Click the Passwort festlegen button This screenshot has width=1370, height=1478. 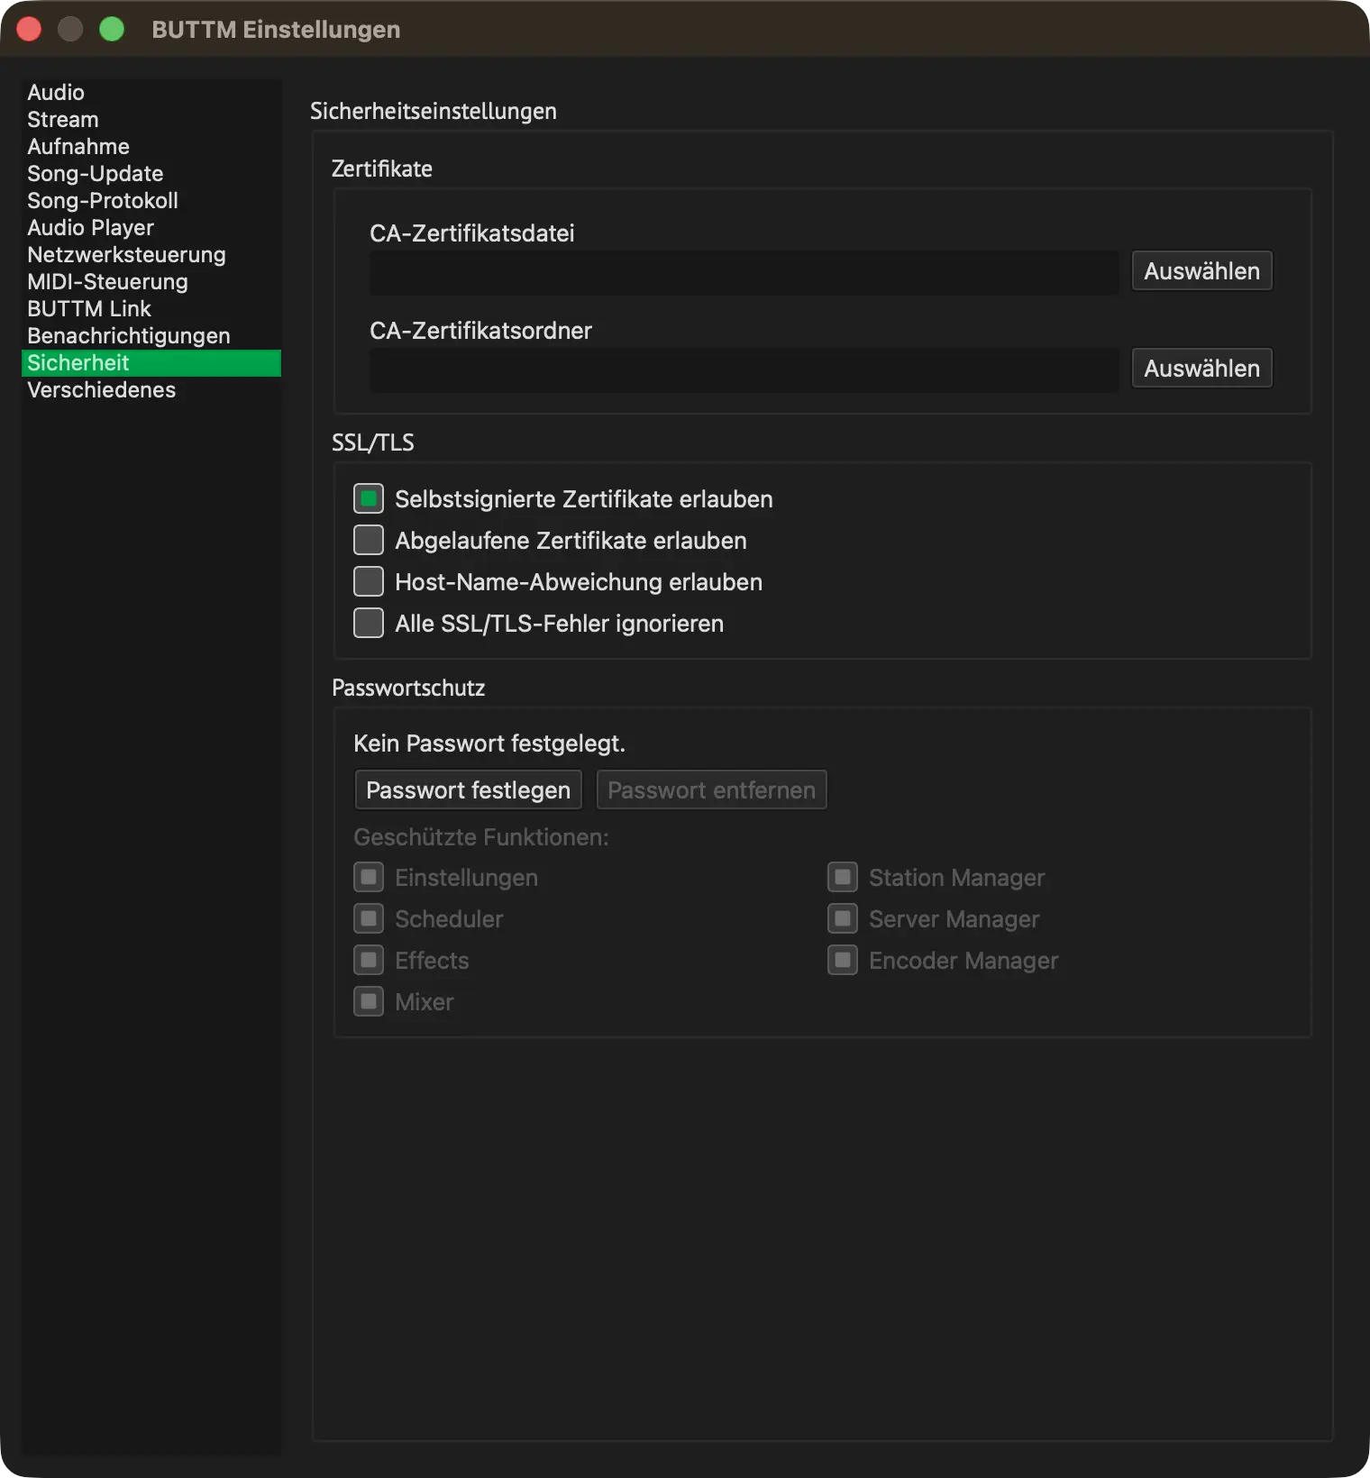click(x=469, y=790)
